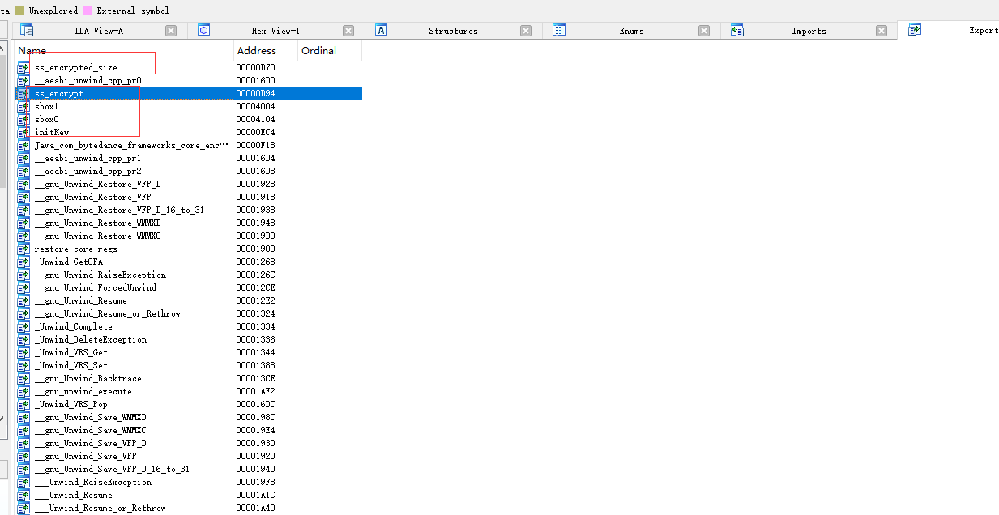Select the __gnu_Unwind_Save_WMMXD export name
This screenshot has height=515, width=999.
click(x=90, y=418)
